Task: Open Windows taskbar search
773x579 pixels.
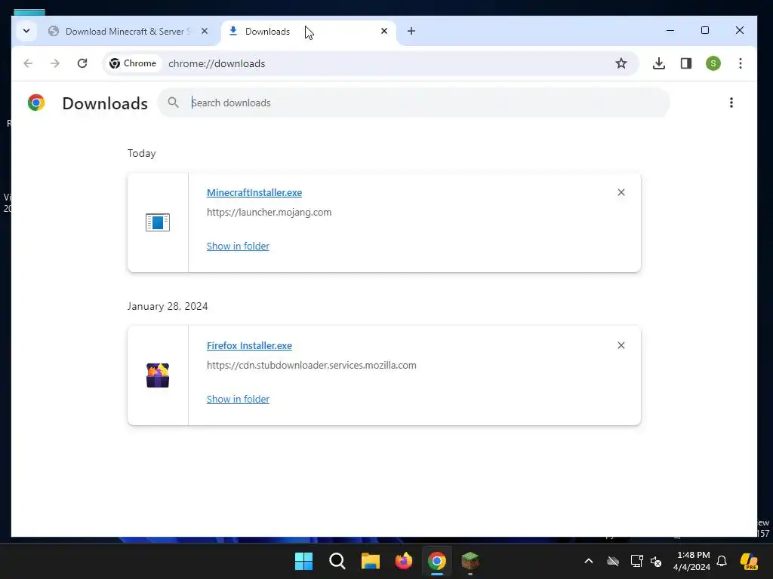Action: (337, 561)
